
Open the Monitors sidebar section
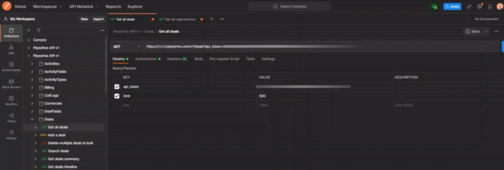tap(11, 101)
